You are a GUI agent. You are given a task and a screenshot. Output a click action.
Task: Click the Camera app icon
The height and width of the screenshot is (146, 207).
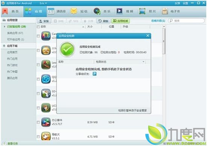click(x=46, y=36)
